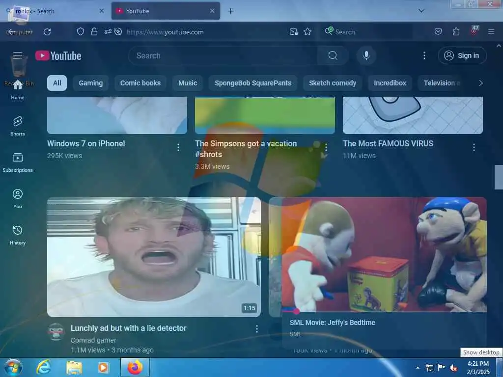Open YouTube settings three-dot menu

424,55
